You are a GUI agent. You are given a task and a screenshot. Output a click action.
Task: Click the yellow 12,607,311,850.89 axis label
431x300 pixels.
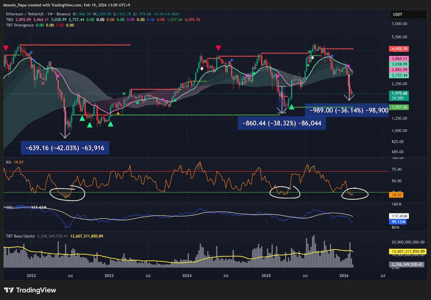coord(408,252)
